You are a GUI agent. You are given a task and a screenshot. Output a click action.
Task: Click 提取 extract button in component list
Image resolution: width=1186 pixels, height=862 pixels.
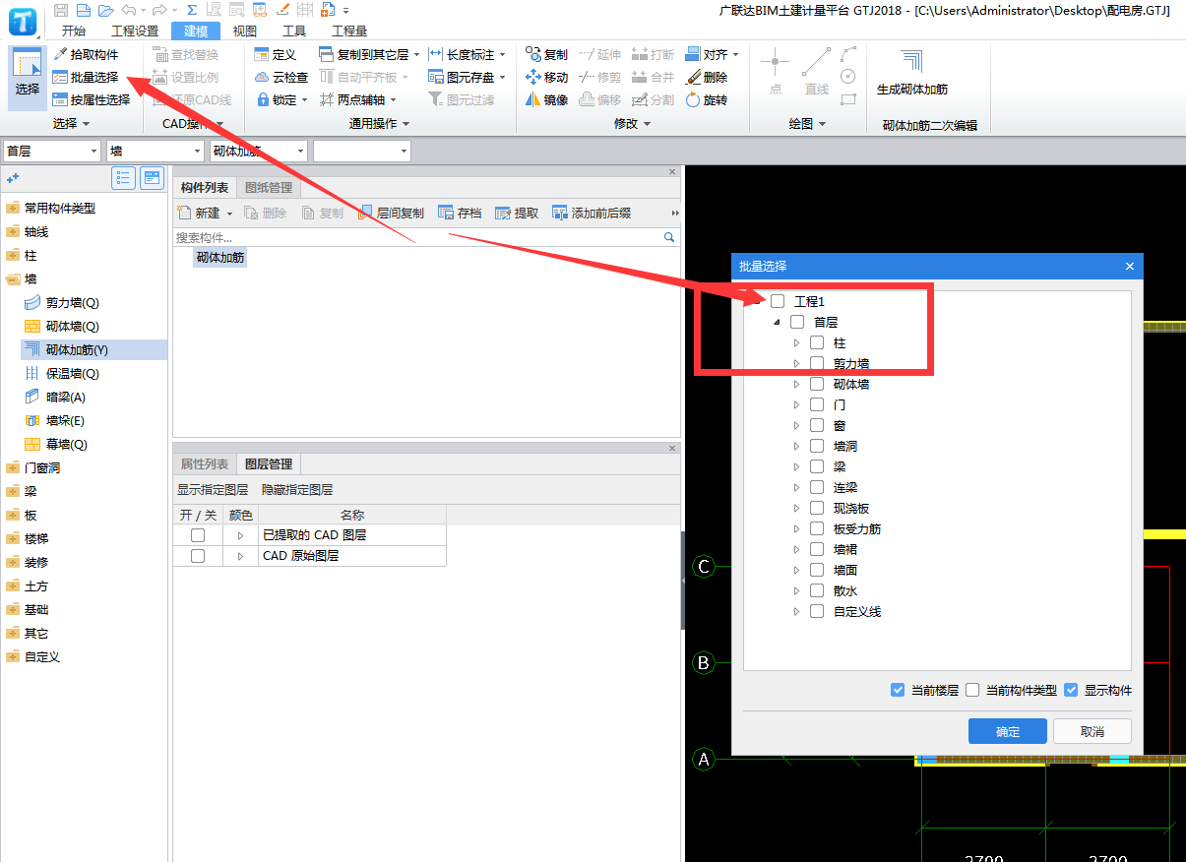(x=518, y=213)
